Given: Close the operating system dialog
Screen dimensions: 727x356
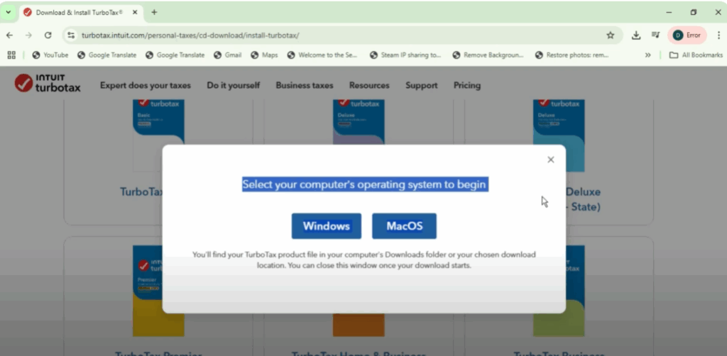Looking at the screenshot, I should pyautogui.click(x=550, y=160).
